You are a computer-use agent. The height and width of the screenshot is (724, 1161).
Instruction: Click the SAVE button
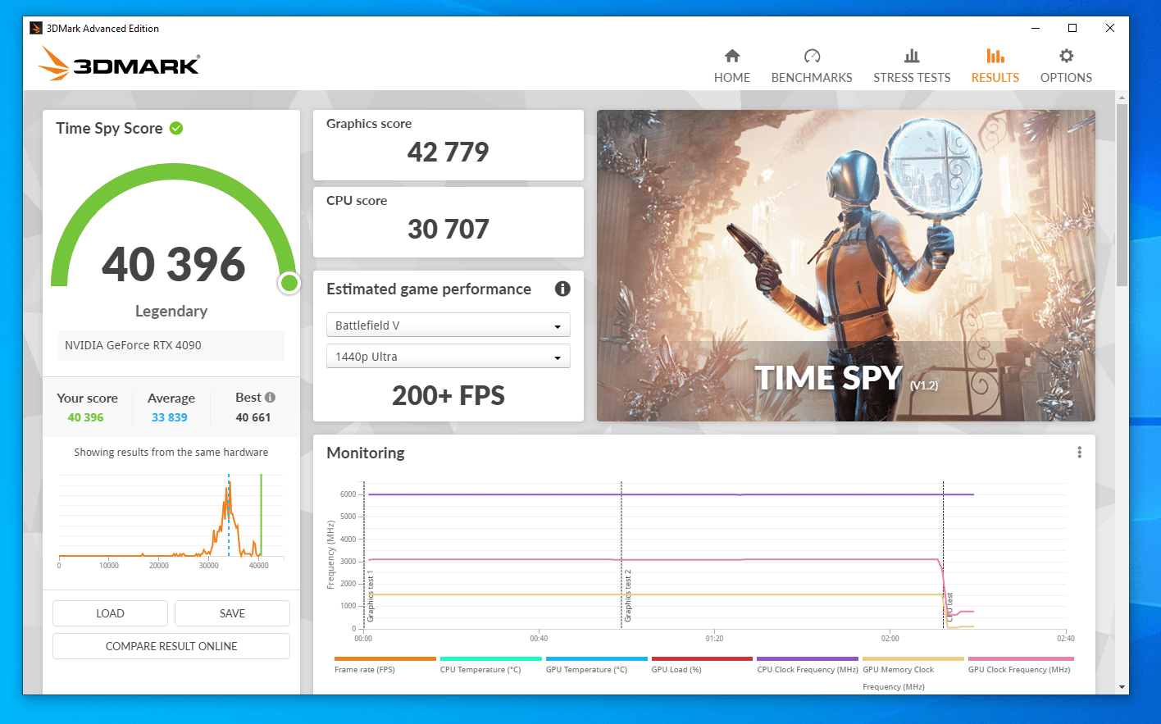(x=232, y=613)
